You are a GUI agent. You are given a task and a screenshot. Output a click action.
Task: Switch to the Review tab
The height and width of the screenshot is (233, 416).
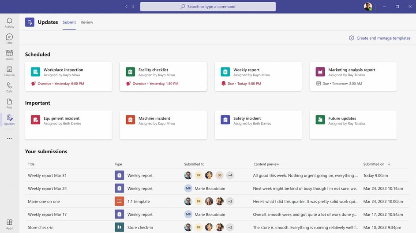(87, 22)
